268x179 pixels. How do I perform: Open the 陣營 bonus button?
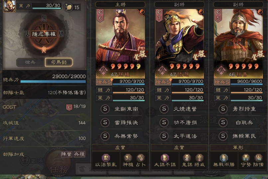tap(67, 154)
